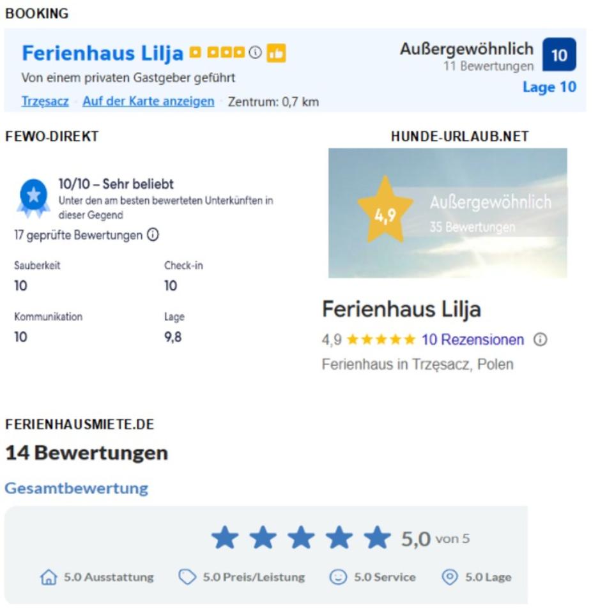Click the yellow thumbs-up badge icon
The image size is (607, 613).
point(276,53)
